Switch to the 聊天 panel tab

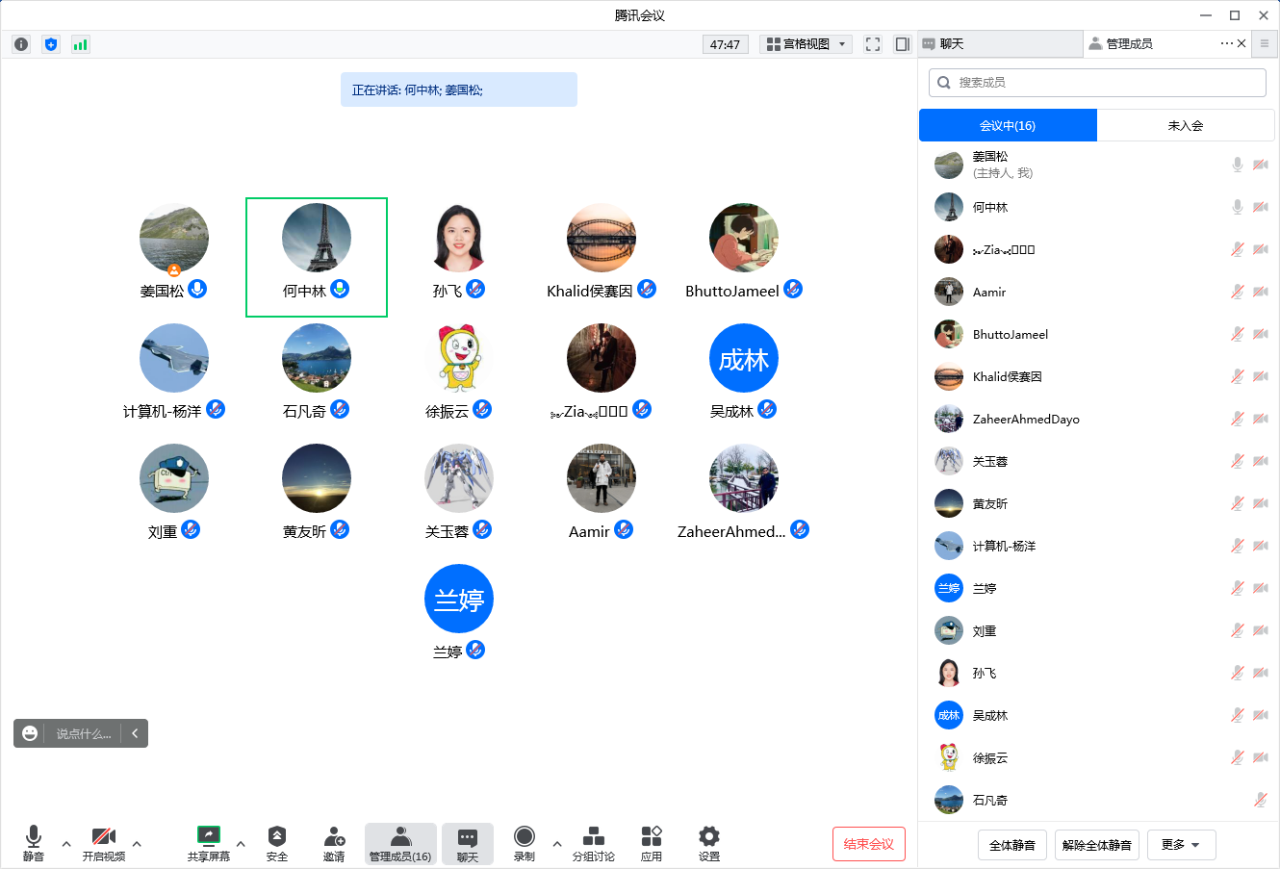click(999, 44)
